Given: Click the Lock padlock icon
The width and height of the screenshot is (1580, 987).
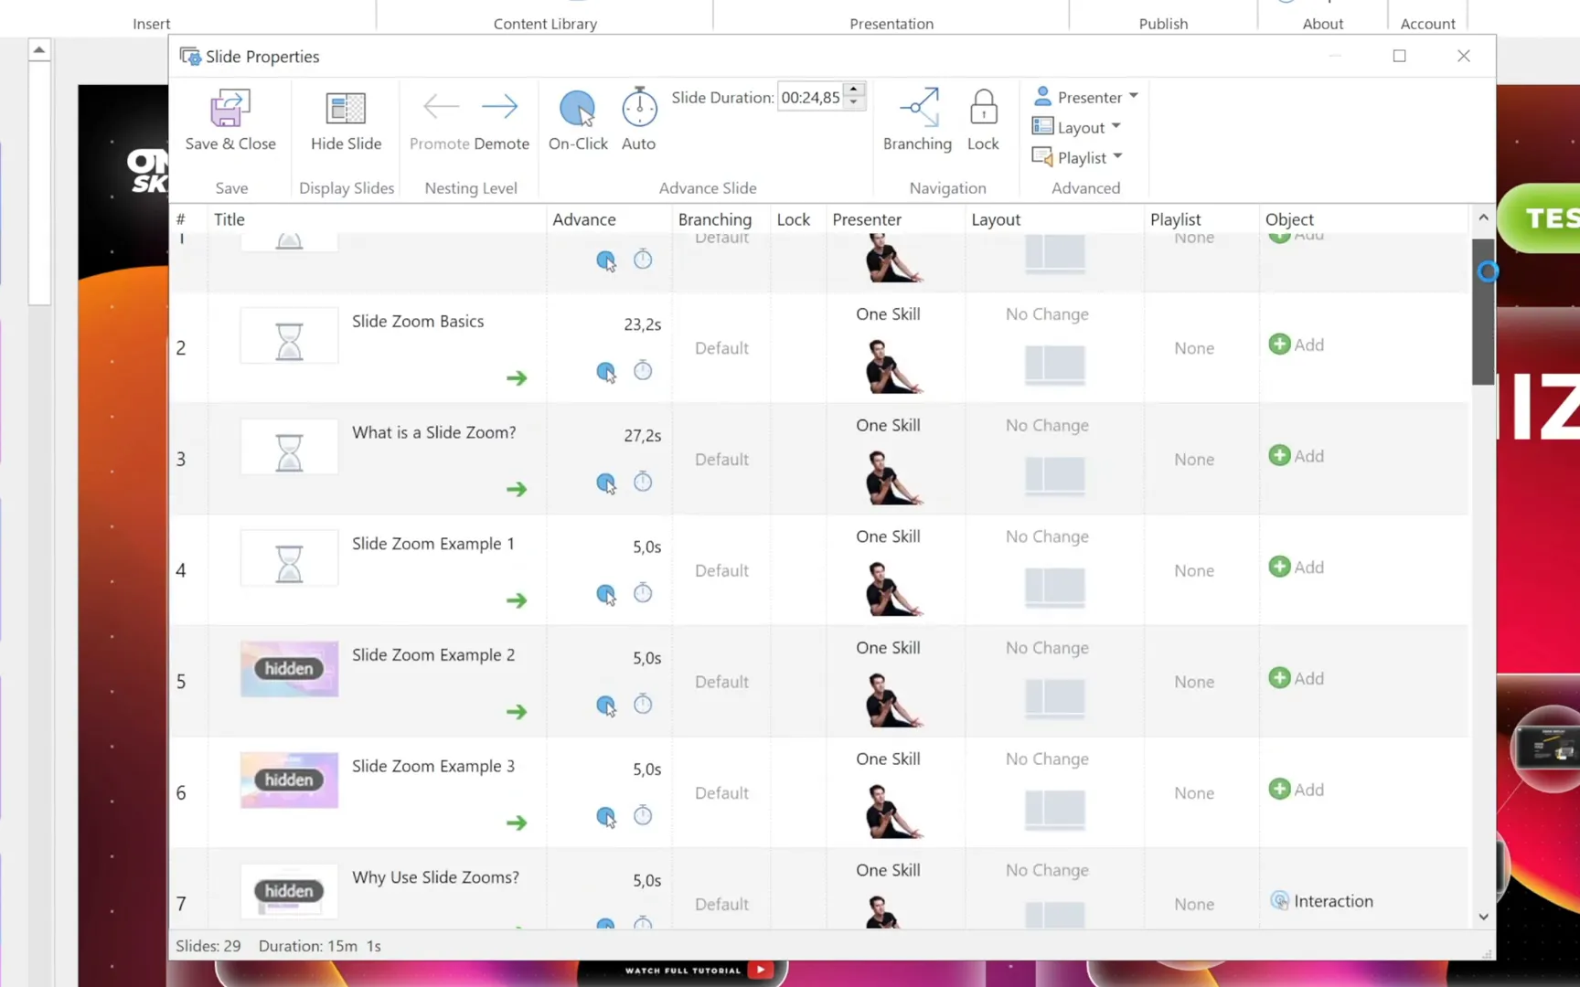Looking at the screenshot, I should pos(983,107).
